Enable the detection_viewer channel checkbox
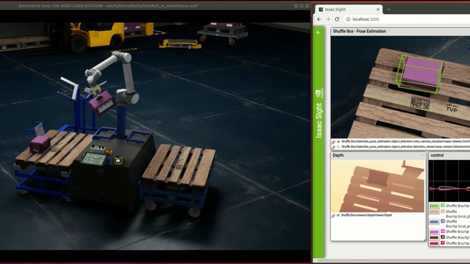This screenshot has width=470, height=264. pos(338,147)
